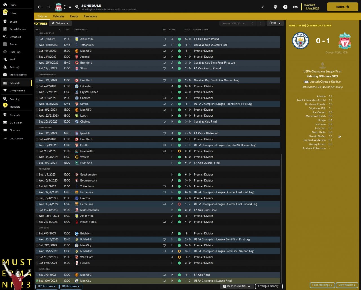Click the Dev. Centre icon in the sidebar
The height and width of the screenshot is (290, 361).
pyautogui.click(x=5, y=139)
